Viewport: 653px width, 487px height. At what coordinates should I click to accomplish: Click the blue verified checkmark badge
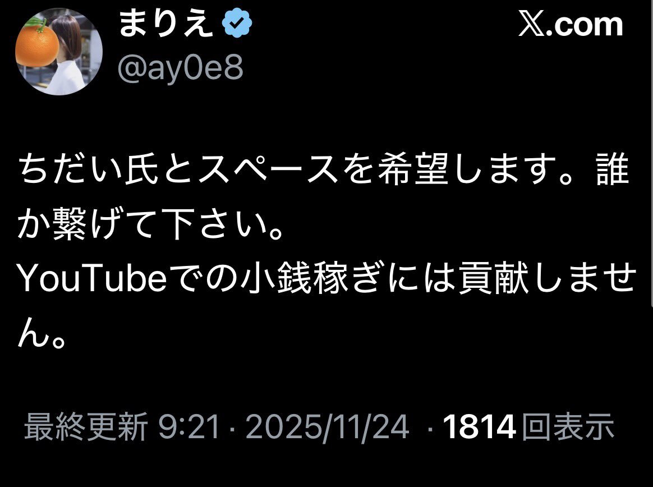click(237, 24)
